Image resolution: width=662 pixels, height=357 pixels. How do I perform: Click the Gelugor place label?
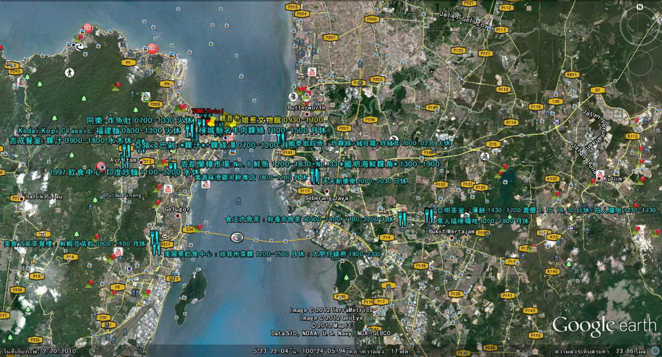coord(178,209)
